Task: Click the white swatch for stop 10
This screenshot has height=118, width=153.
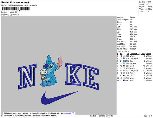Action: coord(124,78)
